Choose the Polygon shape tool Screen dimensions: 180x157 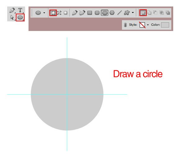tap(112, 13)
